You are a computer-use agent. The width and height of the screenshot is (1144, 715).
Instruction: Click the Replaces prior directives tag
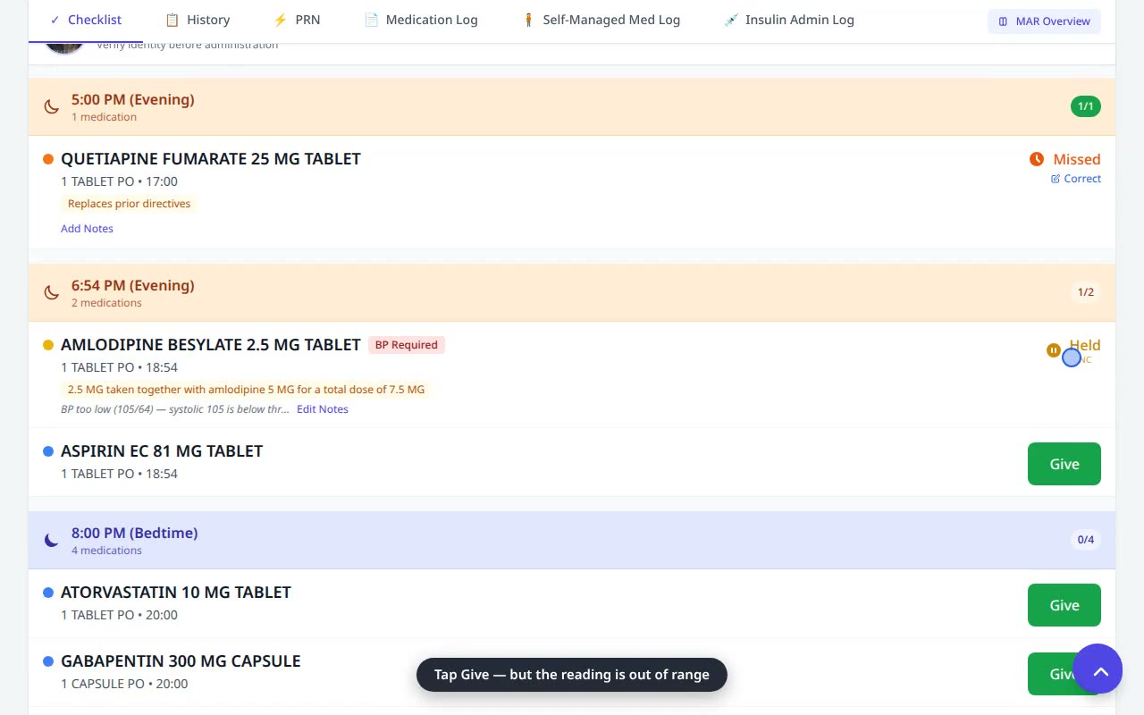click(x=129, y=204)
